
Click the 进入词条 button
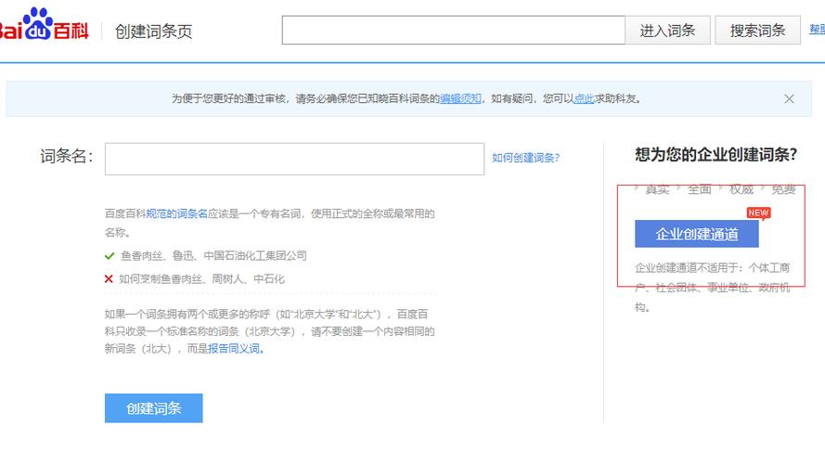pos(667,30)
